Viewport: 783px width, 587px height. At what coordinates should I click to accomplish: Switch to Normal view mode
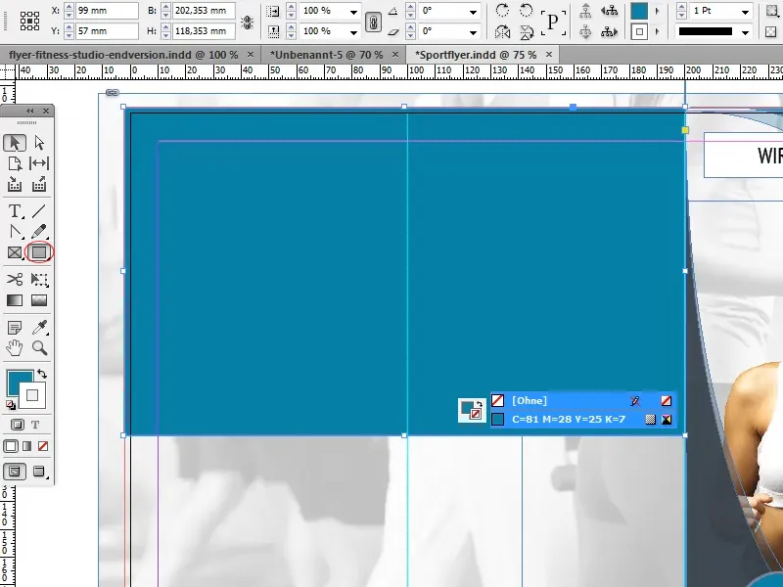pos(15,472)
